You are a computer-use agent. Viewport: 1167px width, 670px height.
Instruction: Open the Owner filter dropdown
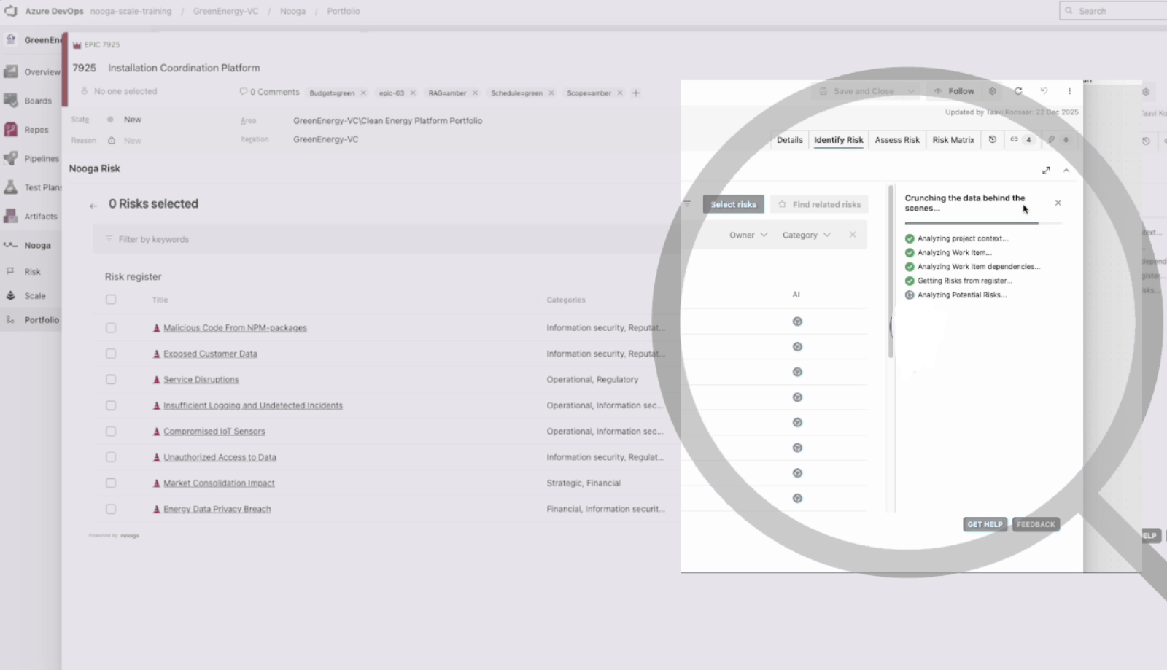[748, 235]
